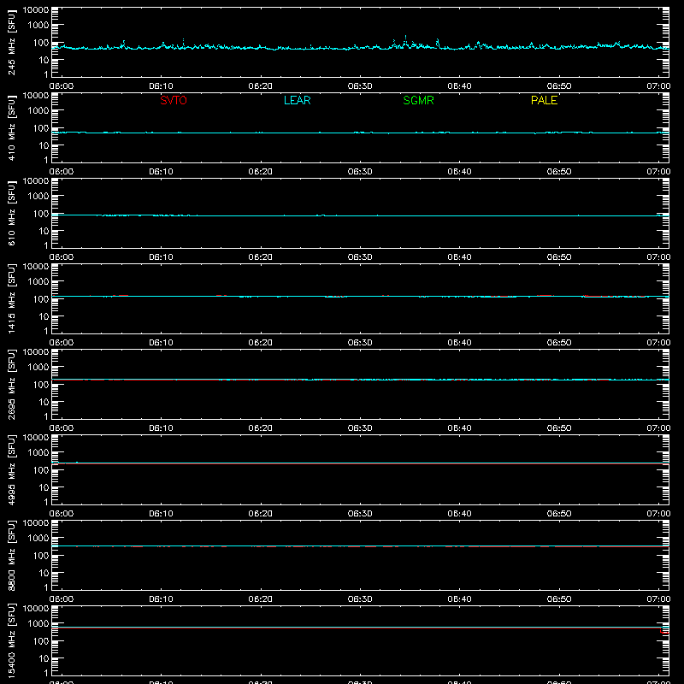Click the 245 MHz [SFU] axis label
The image size is (684, 684).
pyautogui.click(x=11, y=42)
